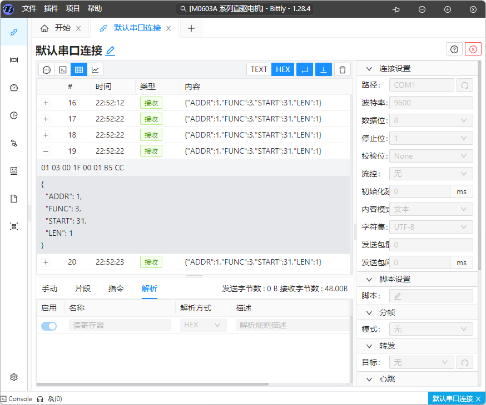Toggle HEX display mode
The width and height of the screenshot is (486, 405).
(283, 69)
